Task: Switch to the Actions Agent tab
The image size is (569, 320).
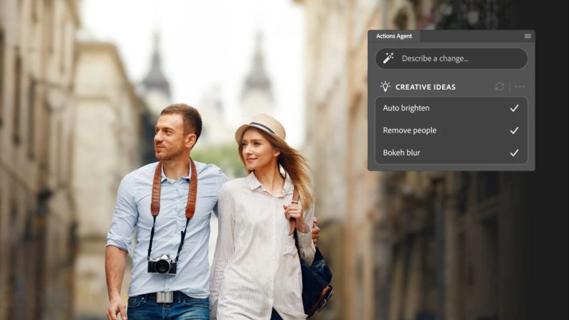Action: point(394,36)
